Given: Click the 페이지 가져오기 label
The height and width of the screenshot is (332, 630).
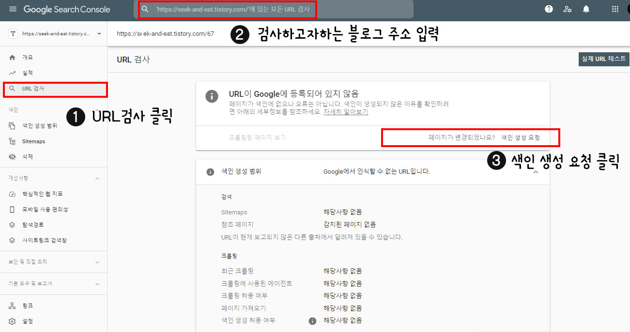Looking at the screenshot, I should (x=244, y=308).
